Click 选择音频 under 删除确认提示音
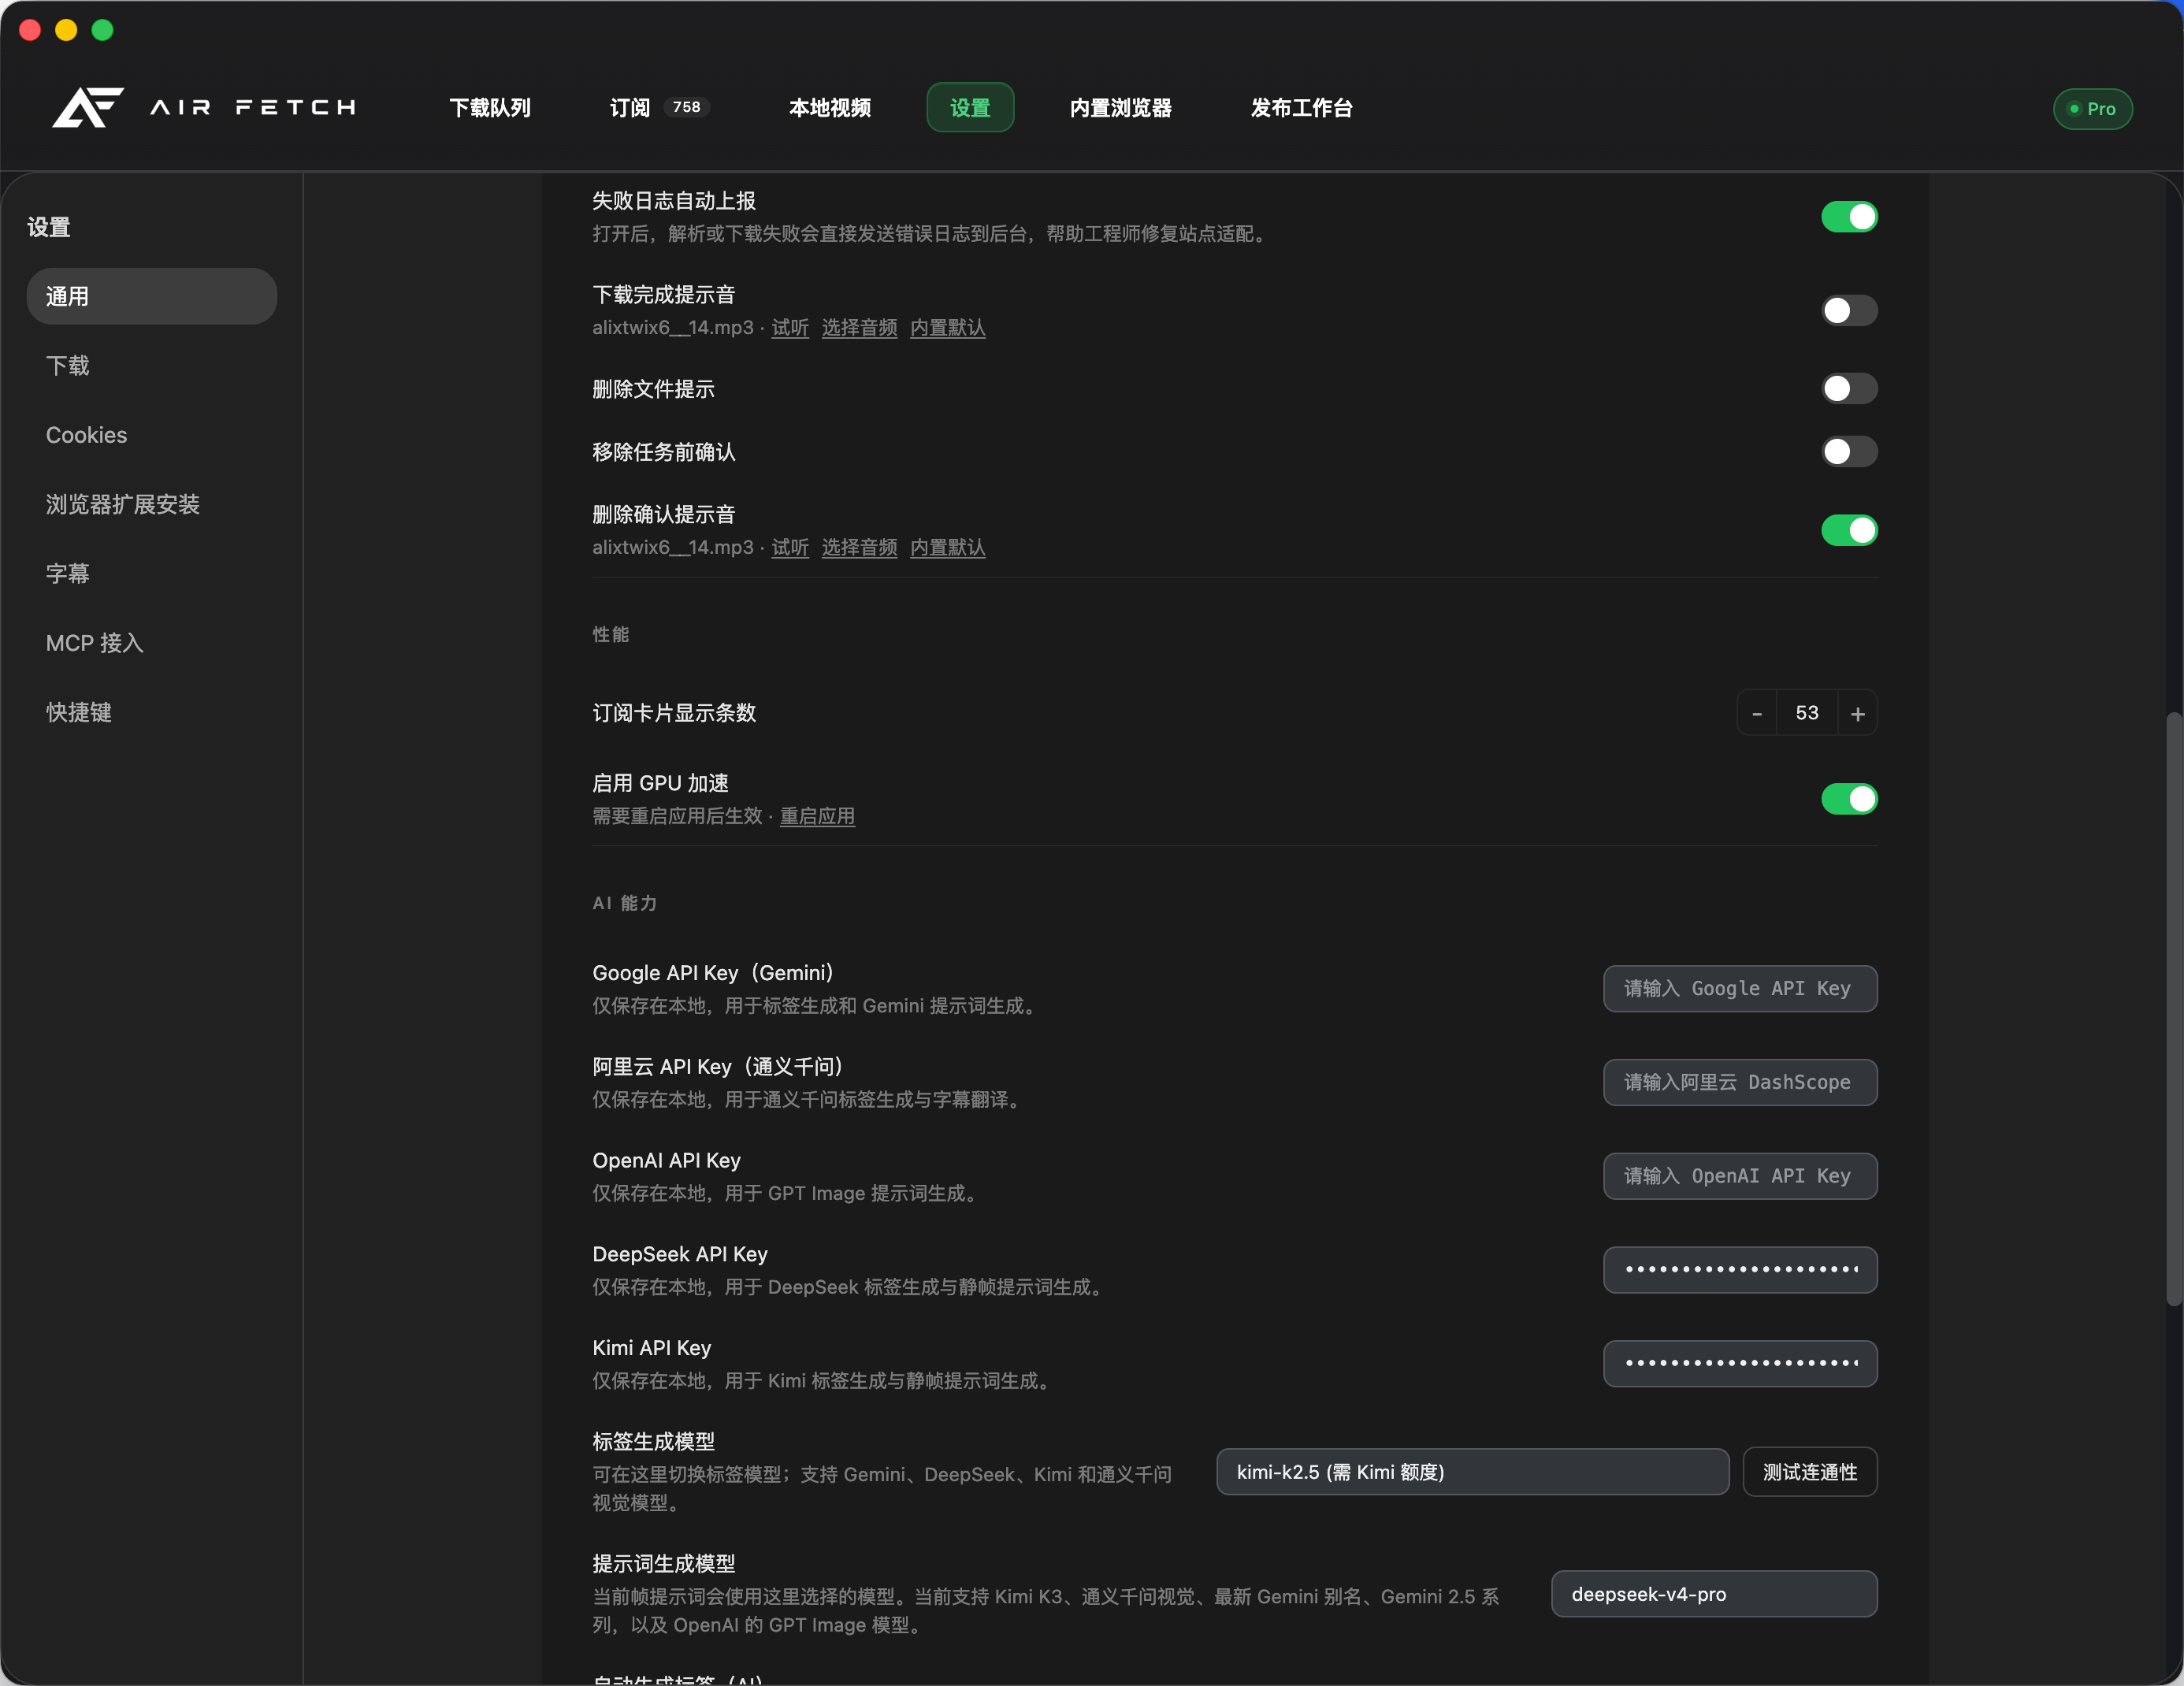 [859, 548]
